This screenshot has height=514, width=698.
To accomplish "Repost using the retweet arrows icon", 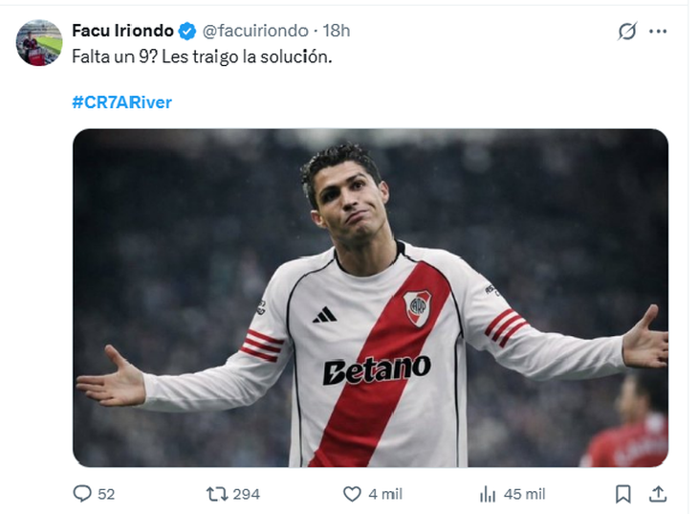I will (217, 494).
